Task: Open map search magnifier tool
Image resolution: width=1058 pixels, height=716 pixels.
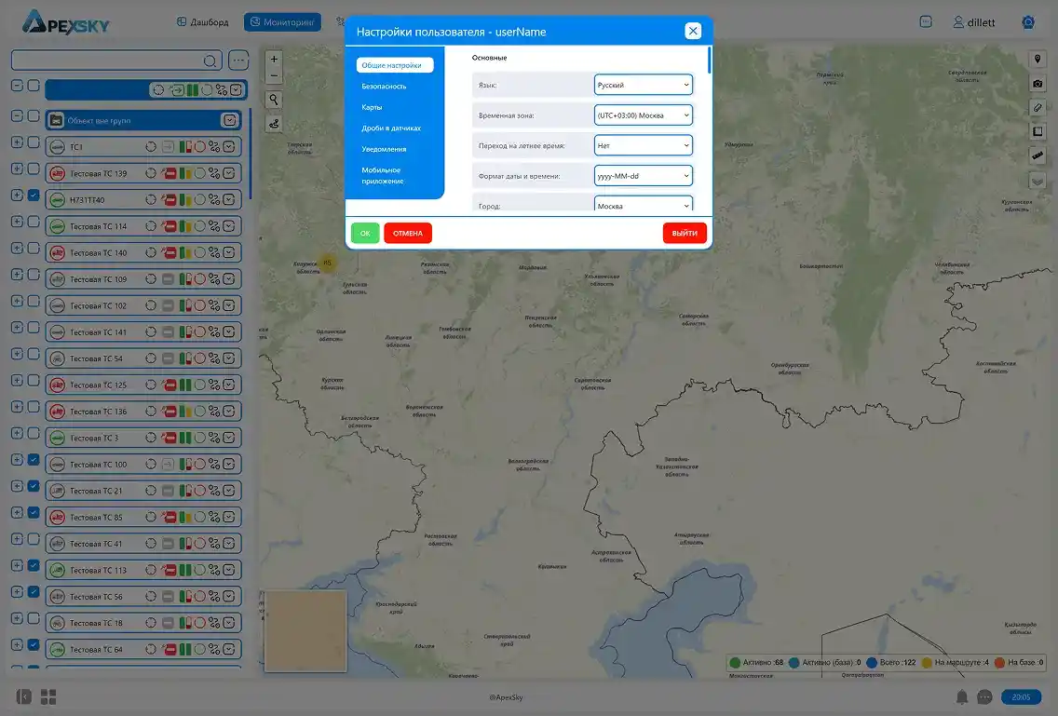Action: (x=274, y=100)
